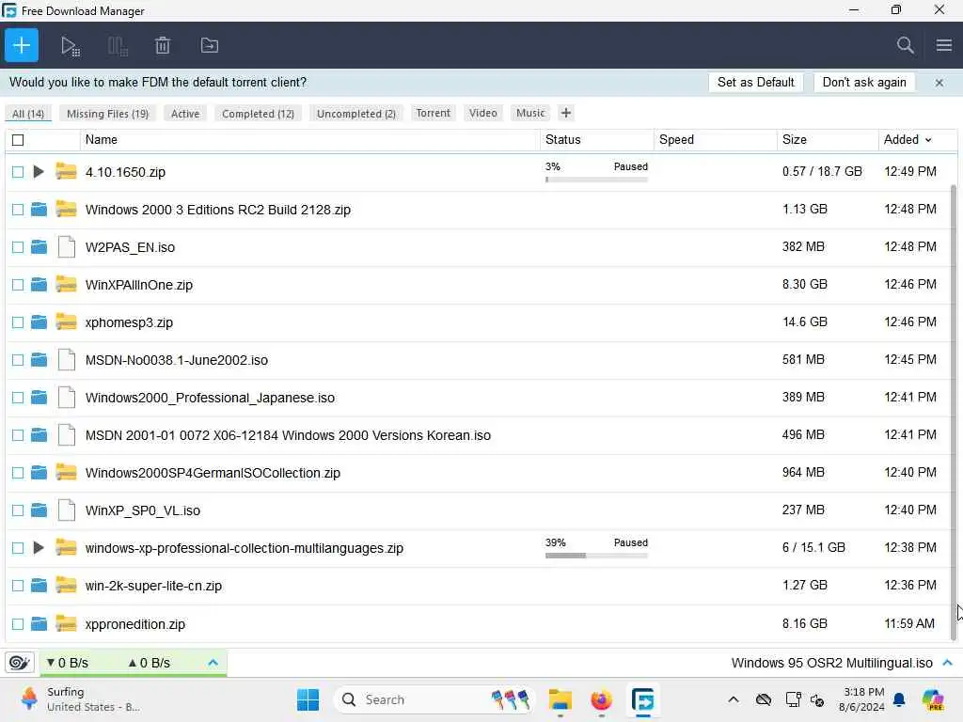This screenshot has width=963, height=722.
Task: Show hidden system tray icons
Action: point(734,699)
